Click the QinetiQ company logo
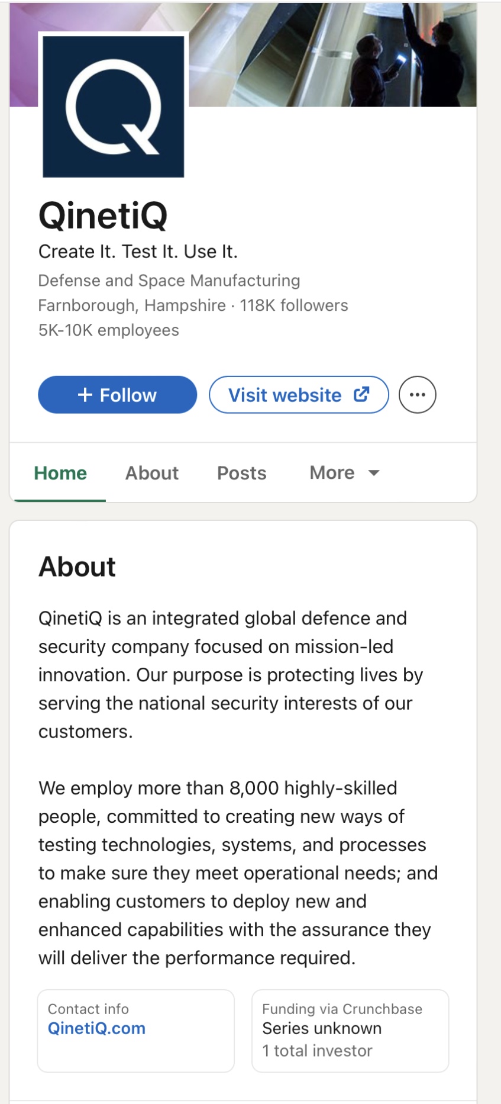The image size is (501, 1104). (113, 107)
